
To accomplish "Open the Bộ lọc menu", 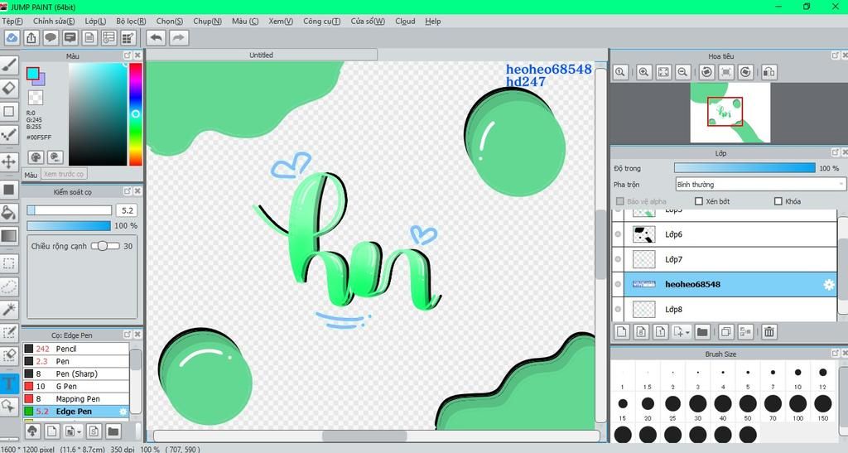I will pyautogui.click(x=131, y=21).
